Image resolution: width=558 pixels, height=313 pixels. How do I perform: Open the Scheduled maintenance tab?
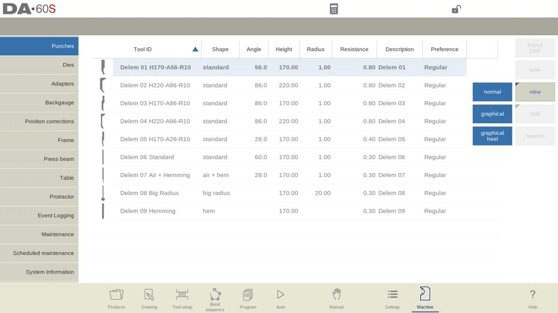click(x=39, y=253)
